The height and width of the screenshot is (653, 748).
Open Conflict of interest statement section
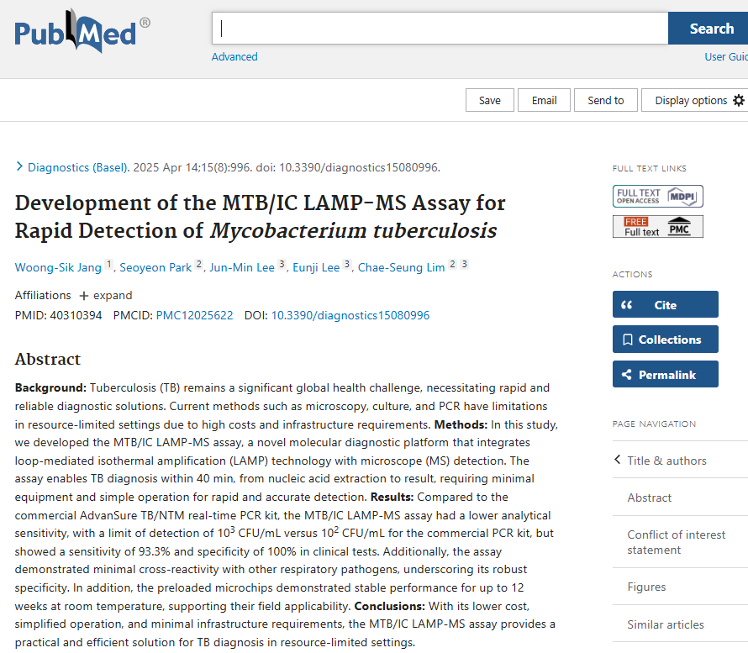[676, 542]
